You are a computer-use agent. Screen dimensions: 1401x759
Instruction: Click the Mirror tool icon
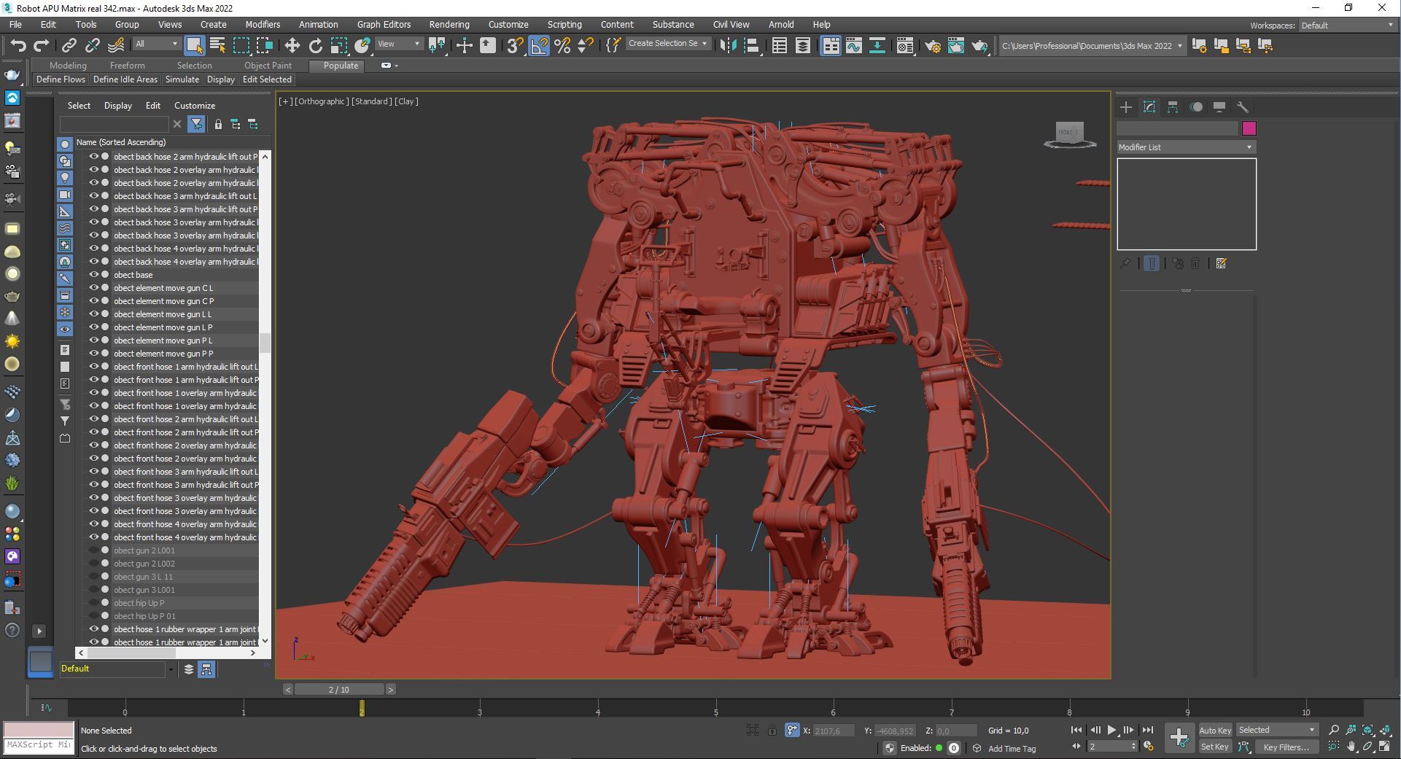pos(727,46)
